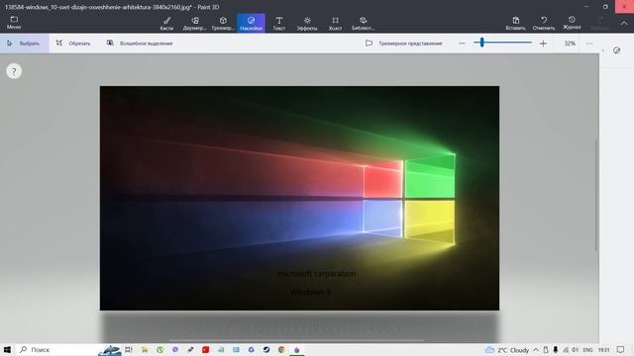Click the 2°C Cloudy weather widget
This screenshot has width=634, height=356.
click(507, 350)
